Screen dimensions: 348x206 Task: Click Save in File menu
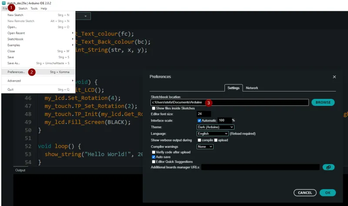point(38,57)
